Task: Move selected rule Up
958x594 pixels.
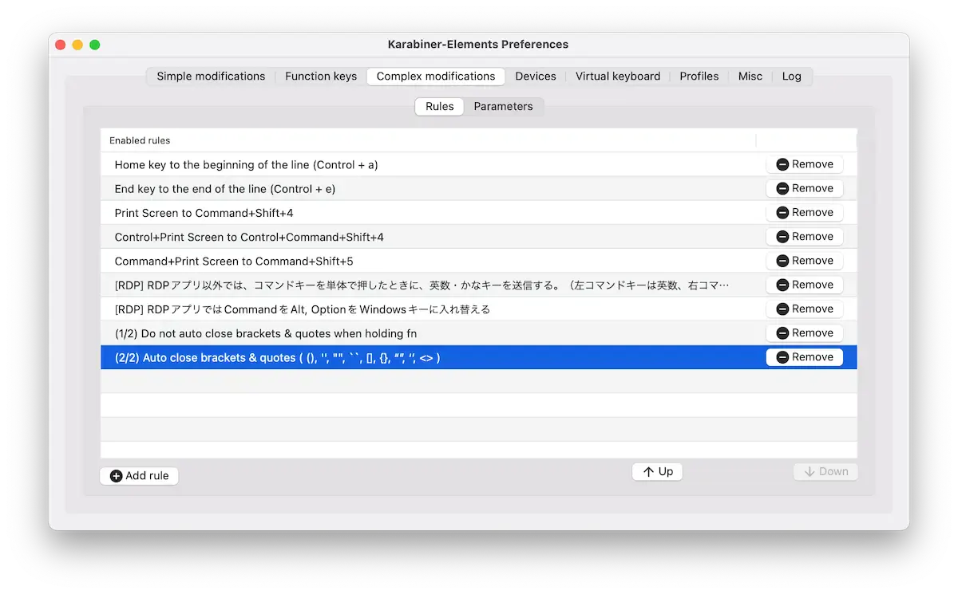Action: pyautogui.click(x=658, y=471)
